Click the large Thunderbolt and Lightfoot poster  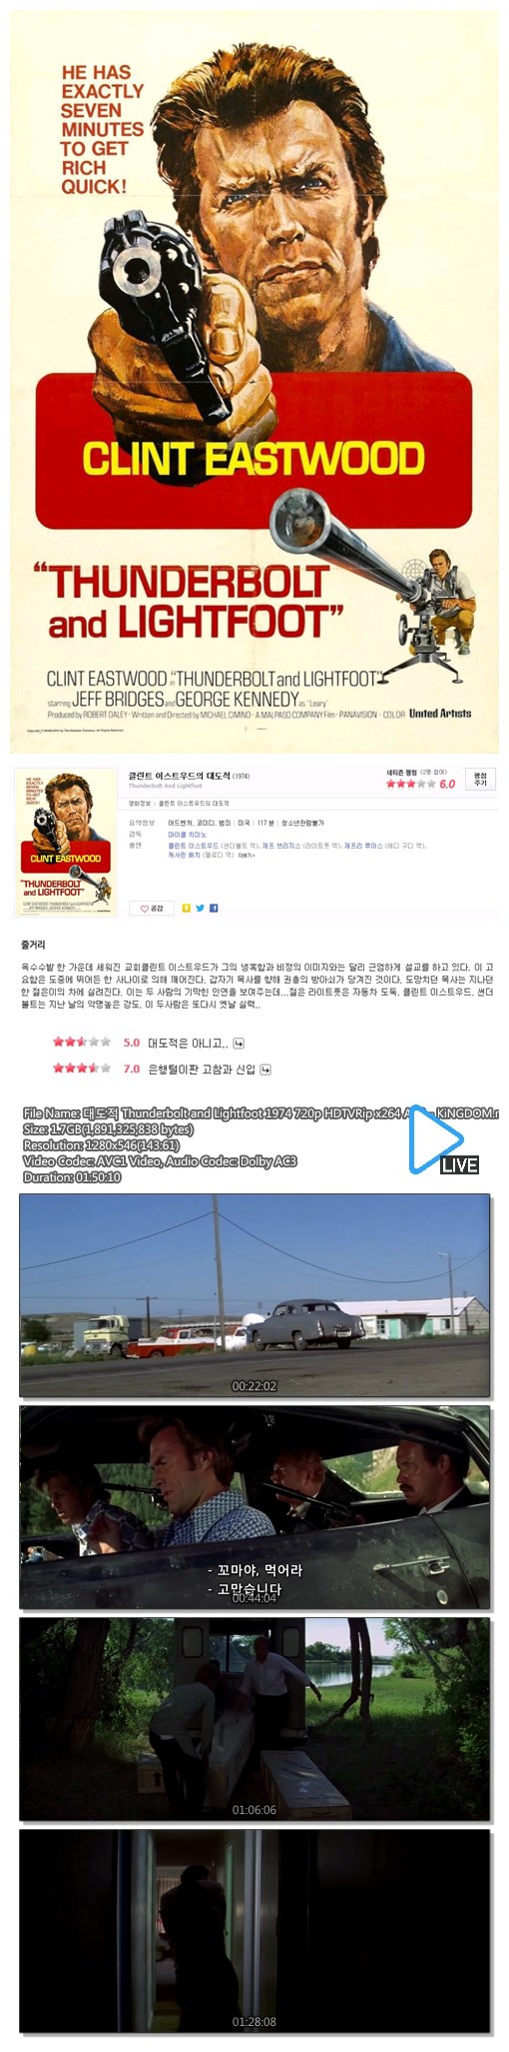[254, 381]
